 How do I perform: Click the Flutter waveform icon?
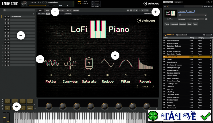(52, 63)
